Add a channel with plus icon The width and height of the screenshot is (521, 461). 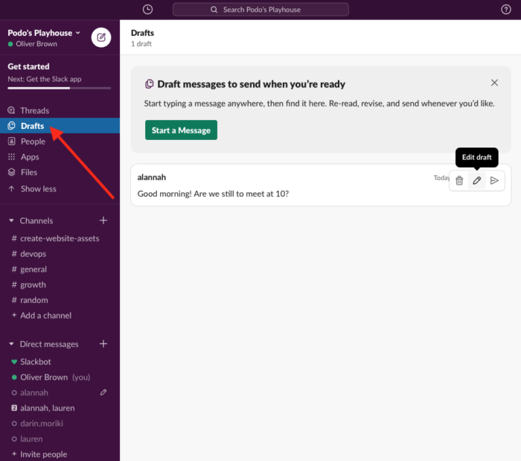pyautogui.click(x=103, y=220)
